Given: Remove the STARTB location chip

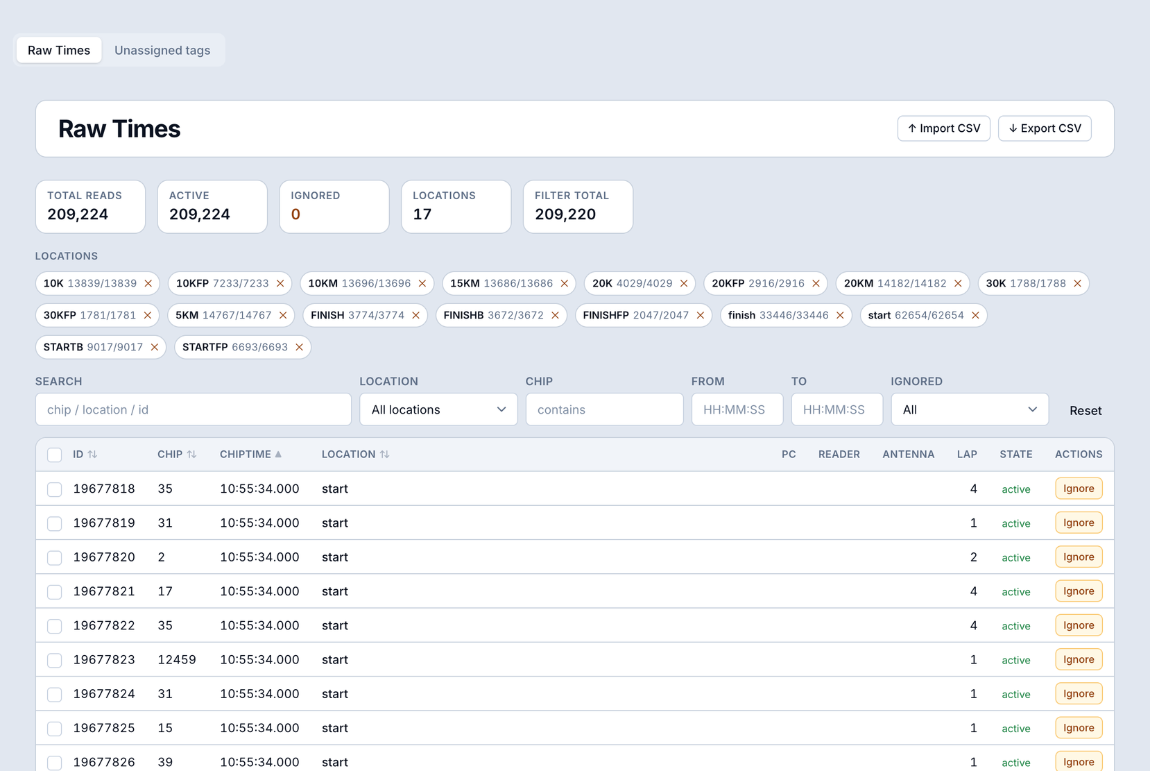Looking at the screenshot, I should tap(155, 347).
